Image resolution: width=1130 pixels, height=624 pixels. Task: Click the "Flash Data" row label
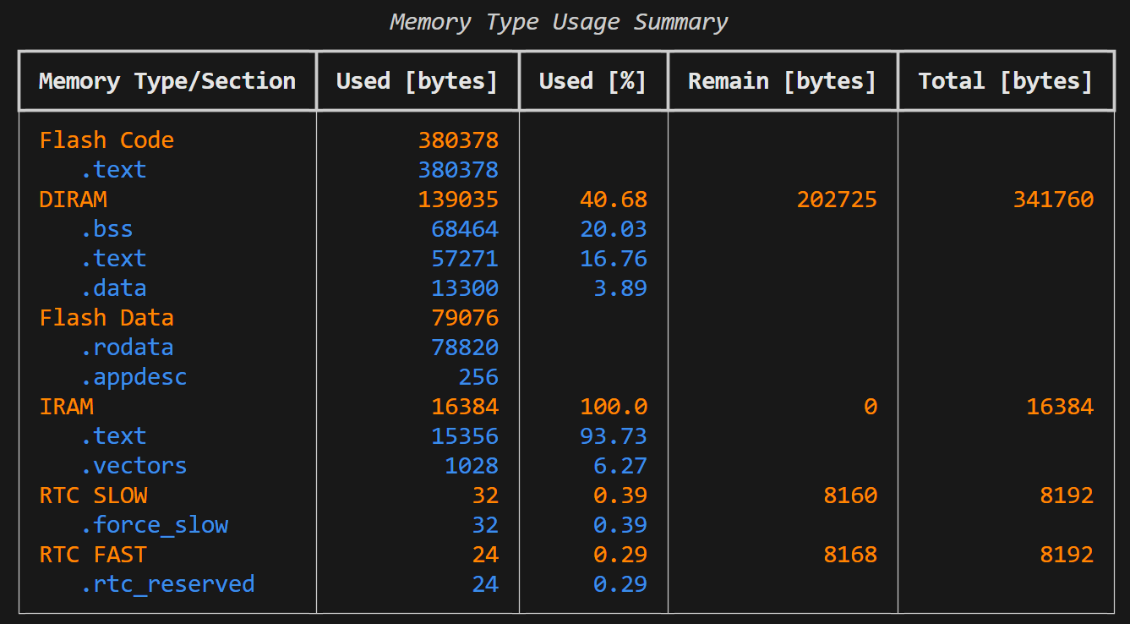[x=106, y=318]
